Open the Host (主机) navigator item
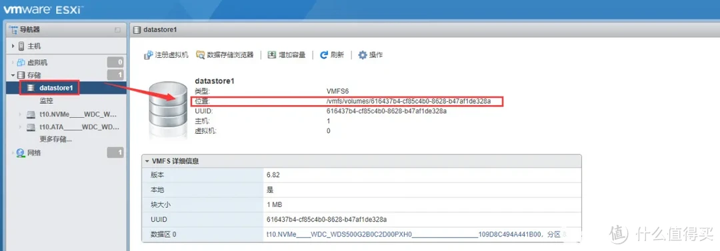This screenshot has width=720, height=251. coord(34,47)
